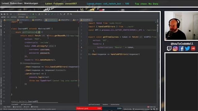The width and height of the screenshot is (198, 111).
Task: Click the Instagram icon in stream overlay
Action: coord(175,48)
